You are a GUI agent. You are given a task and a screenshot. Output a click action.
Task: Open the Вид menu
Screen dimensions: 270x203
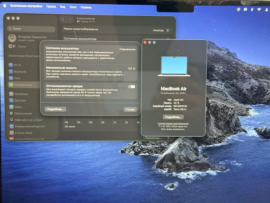[x=63, y=7]
